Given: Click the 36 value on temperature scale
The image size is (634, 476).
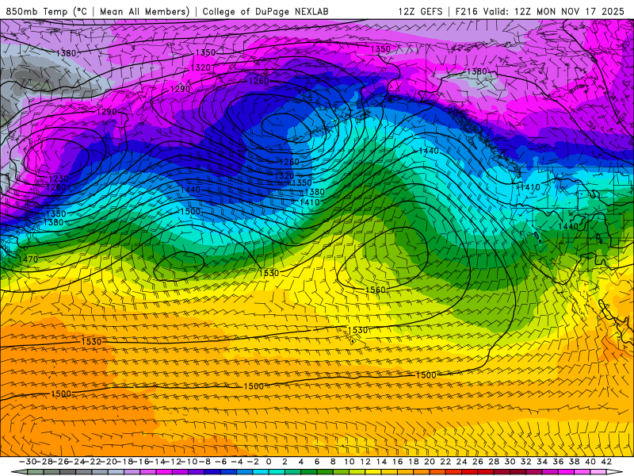Looking at the screenshot, I should coord(558,462).
